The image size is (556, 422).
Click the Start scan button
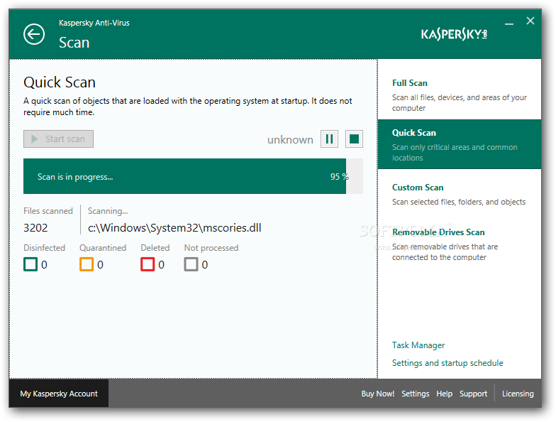pyautogui.click(x=58, y=139)
